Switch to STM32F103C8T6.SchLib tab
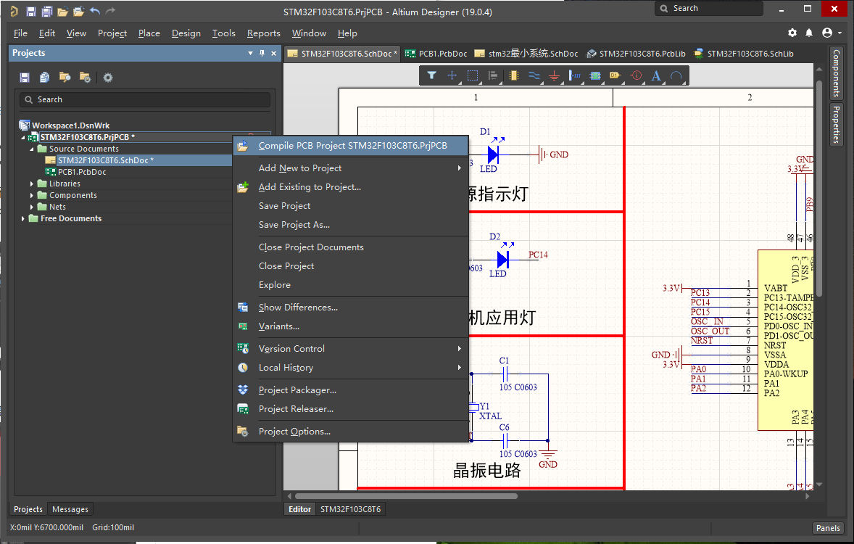Screen dimensions: 854x544 tap(743, 54)
